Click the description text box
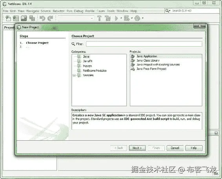The image size is (222, 179). point(137,121)
